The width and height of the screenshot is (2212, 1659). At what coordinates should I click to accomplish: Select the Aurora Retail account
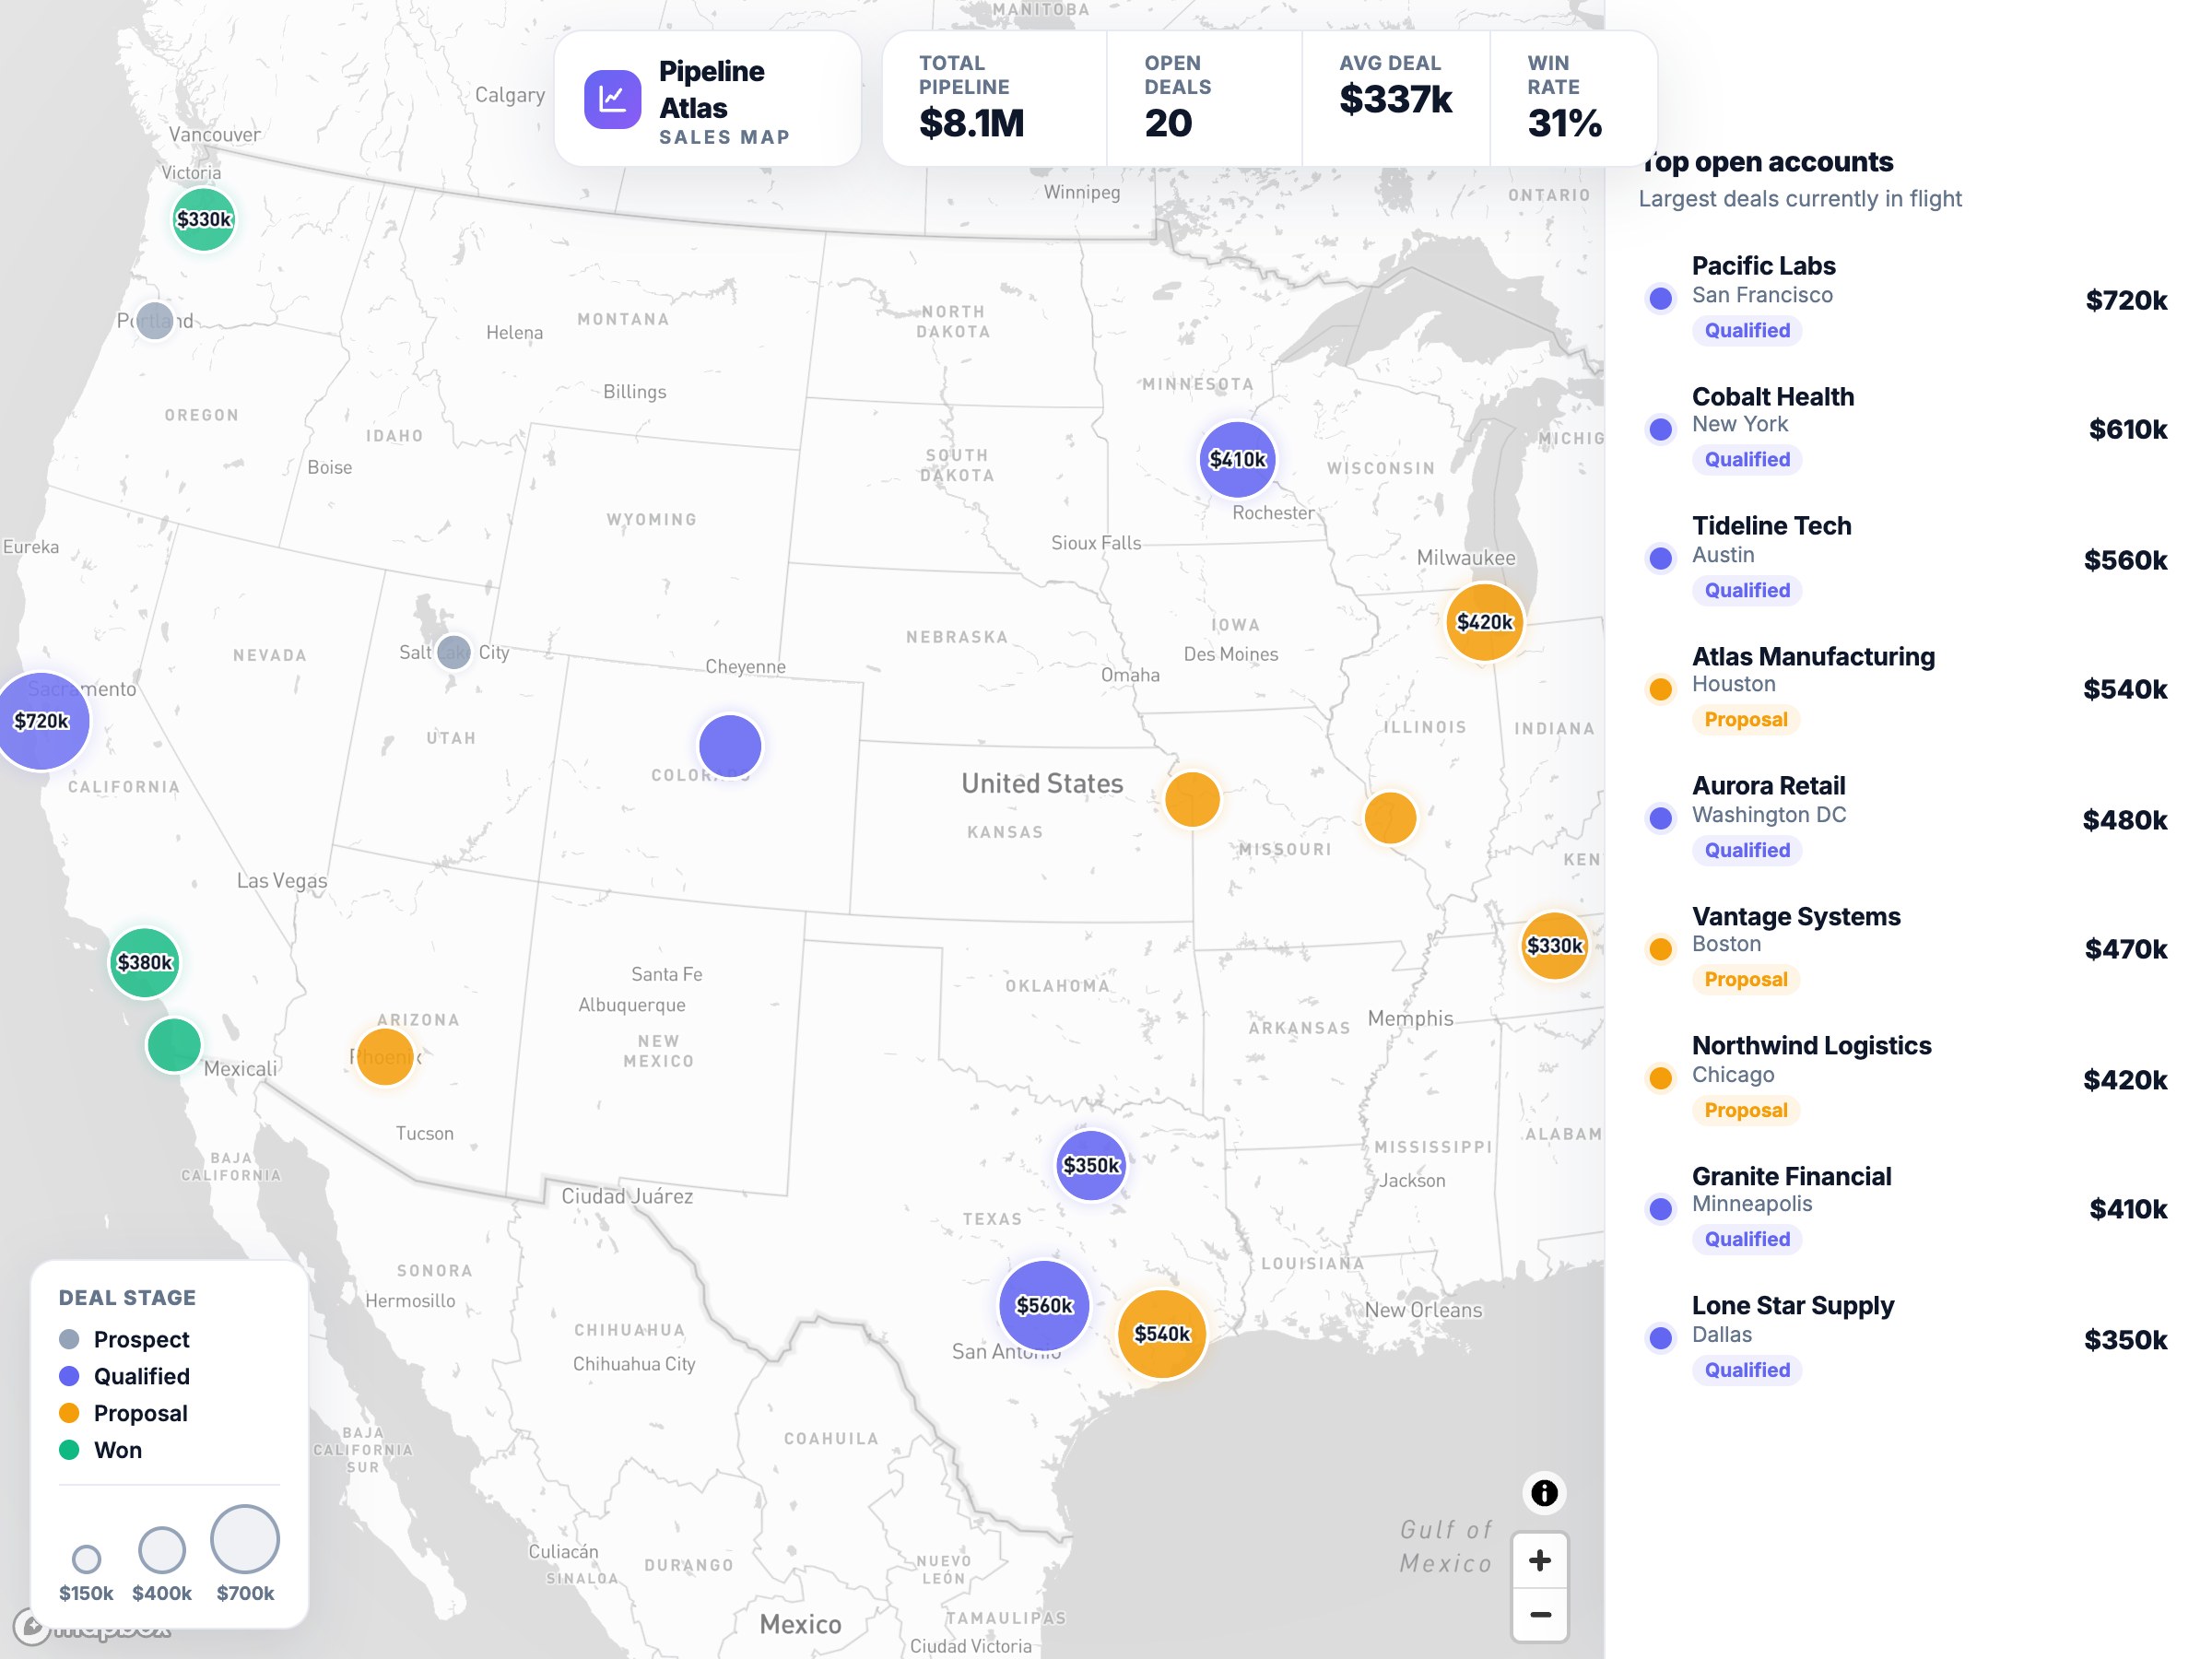pyautogui.click(x=1906, y=818)
